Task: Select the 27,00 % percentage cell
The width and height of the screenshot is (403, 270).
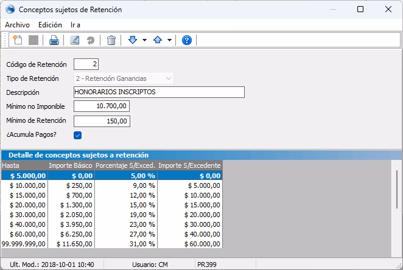Action: [x=126, y=234]
